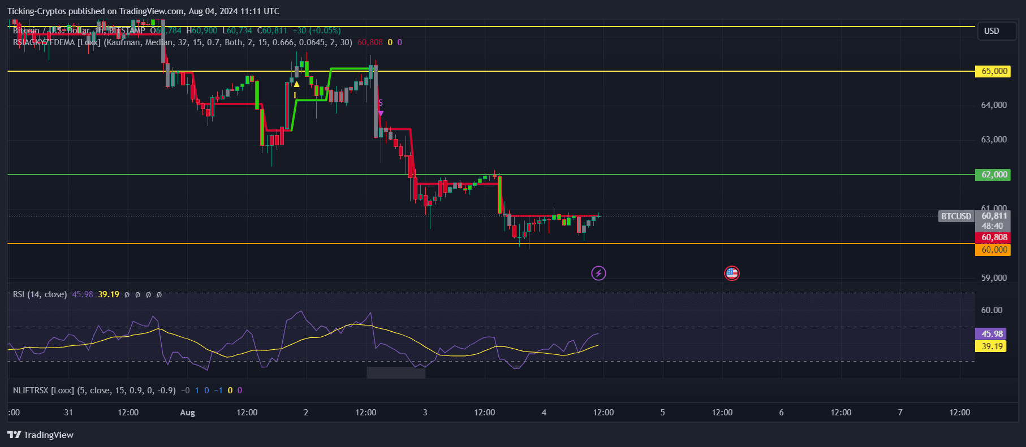Image resolution: width=1026 pixels, height=447 pixels.
Task: Click the day 5 time axis label
Action: [662, 413]
